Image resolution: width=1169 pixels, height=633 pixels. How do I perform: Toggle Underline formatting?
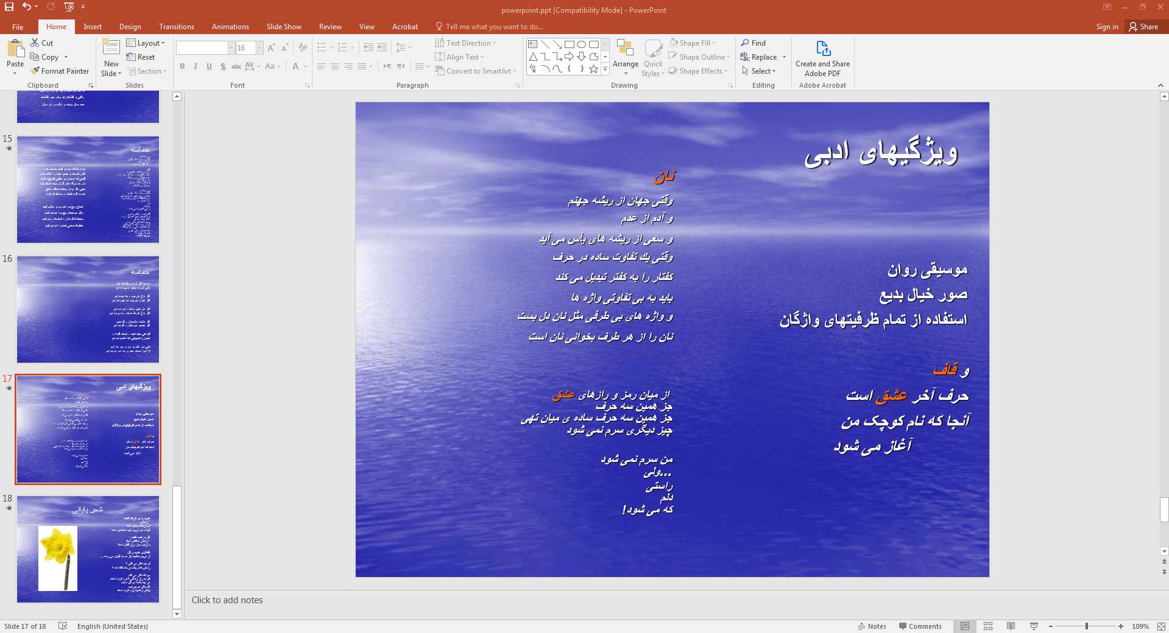point(209,66)
